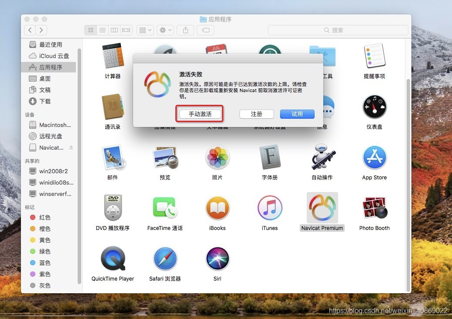Eject the Navicat volume

click(71, 147)
